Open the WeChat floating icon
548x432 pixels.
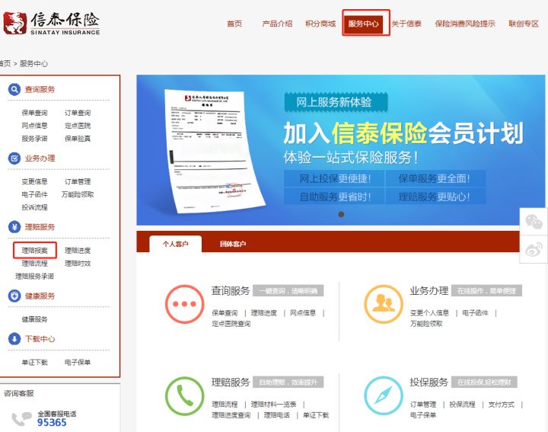534,222
